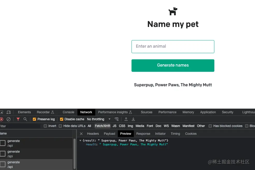The height and width of the screenshot is (170, 255).
Task: Check Hide data URLs option
Action: pos(60,126)
